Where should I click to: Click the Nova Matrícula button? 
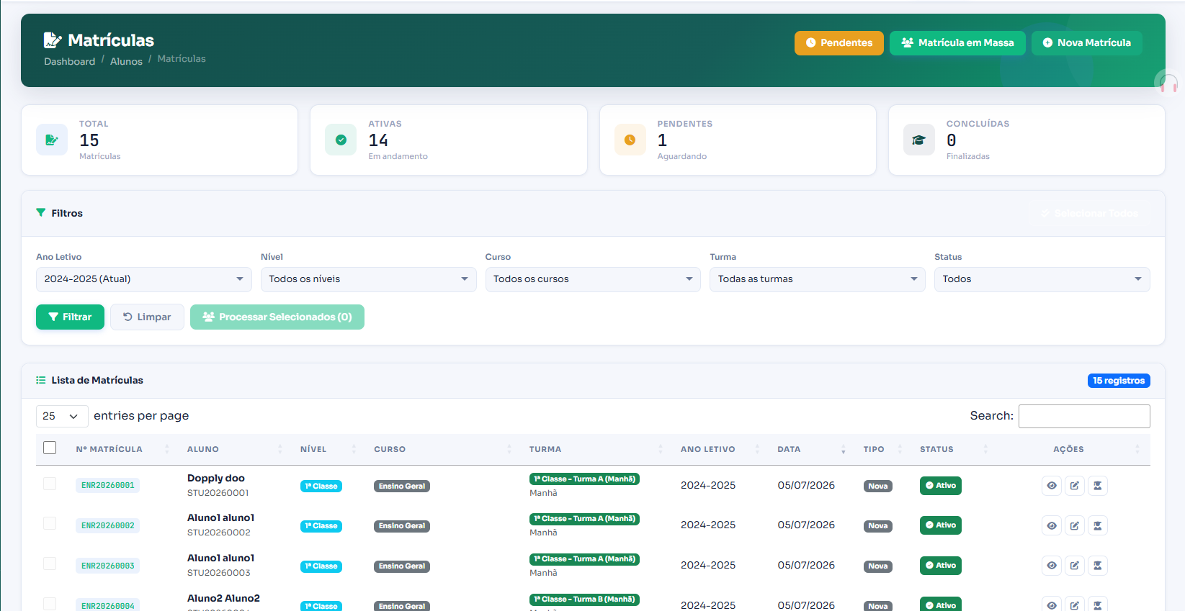coord(1086,43)
